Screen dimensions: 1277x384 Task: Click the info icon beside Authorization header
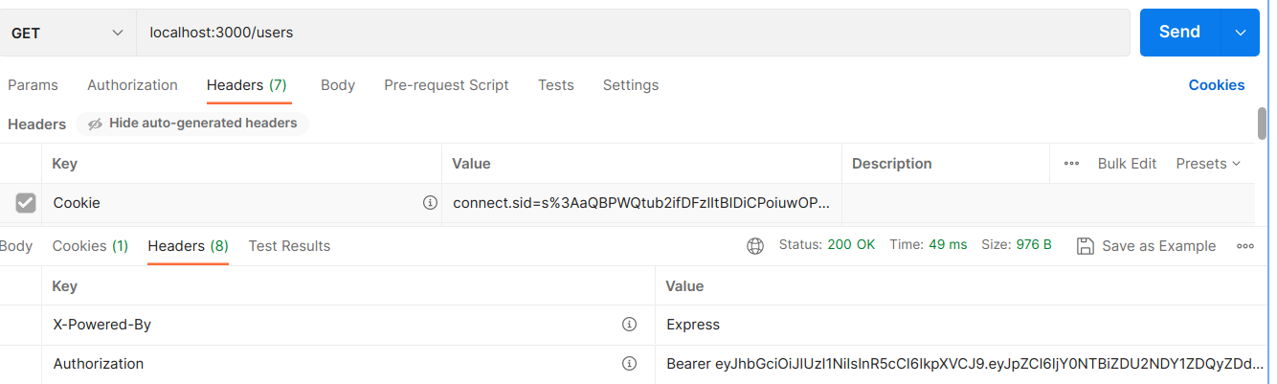[629, 364]
